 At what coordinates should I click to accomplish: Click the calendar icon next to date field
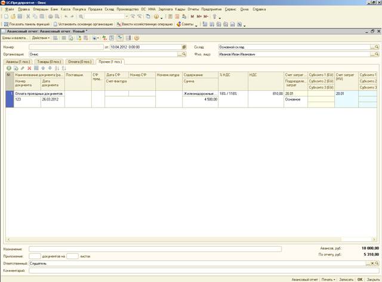[184, 46]
